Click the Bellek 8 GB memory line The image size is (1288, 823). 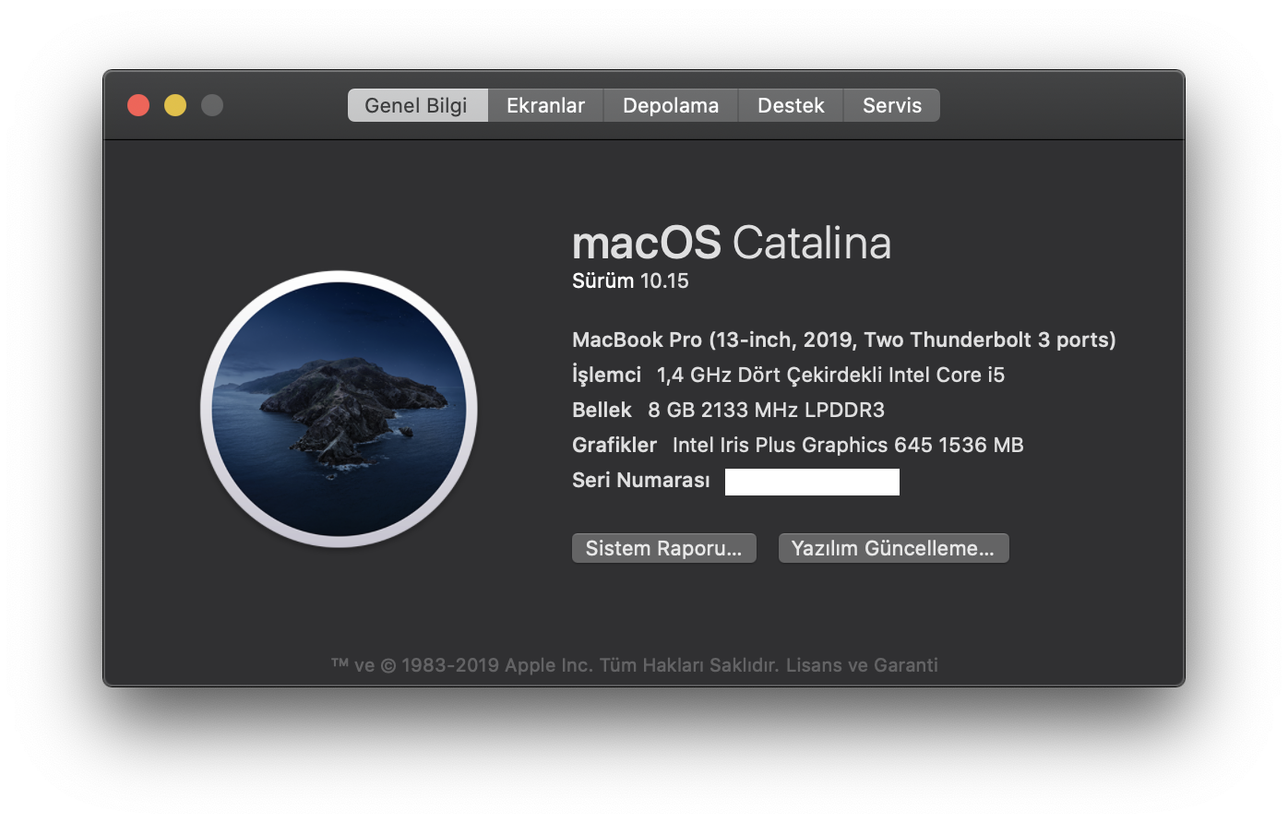click(x=728, y=410)
